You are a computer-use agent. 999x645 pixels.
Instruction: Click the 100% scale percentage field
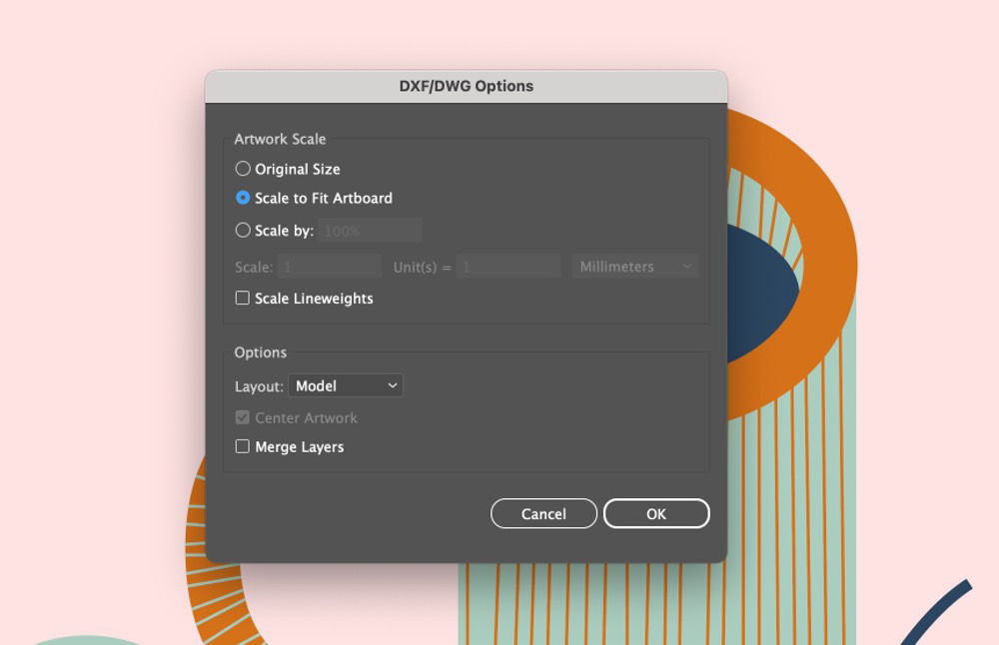pos(370,230)
